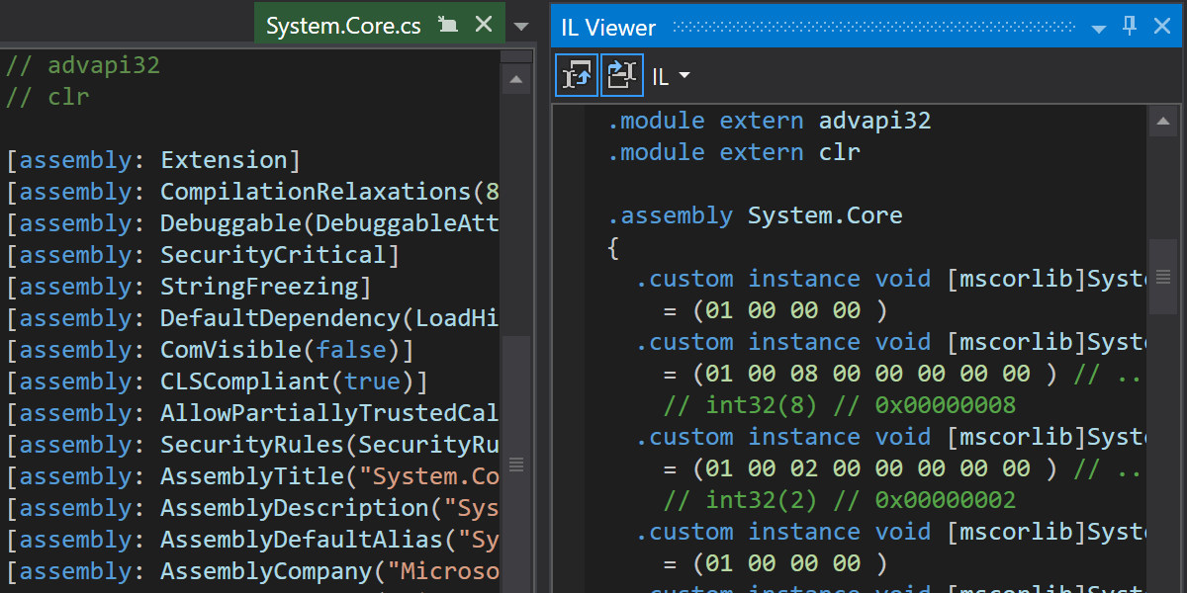
Task: Click the code editor scrollbar grip handle
Action: [x=515, y=464]
